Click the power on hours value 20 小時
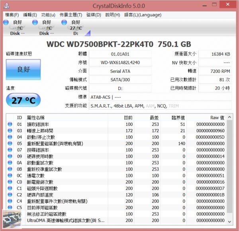Viewport: 239px width, 231px height. [215, 88]
